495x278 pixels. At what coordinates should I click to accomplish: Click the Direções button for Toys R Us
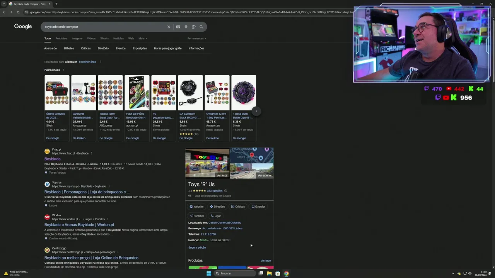pos(217,207)
